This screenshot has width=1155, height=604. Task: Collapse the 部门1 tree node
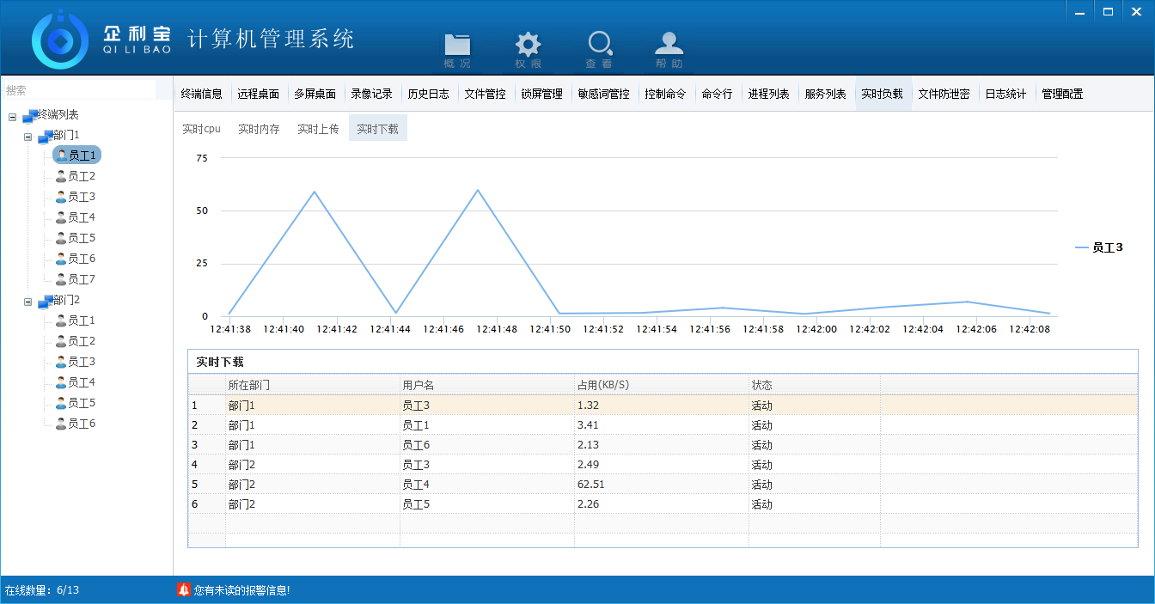[x=27, y=136]
